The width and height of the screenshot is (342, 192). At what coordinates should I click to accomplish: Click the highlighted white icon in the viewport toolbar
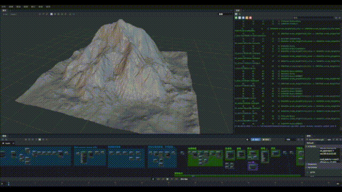(51, 14)
